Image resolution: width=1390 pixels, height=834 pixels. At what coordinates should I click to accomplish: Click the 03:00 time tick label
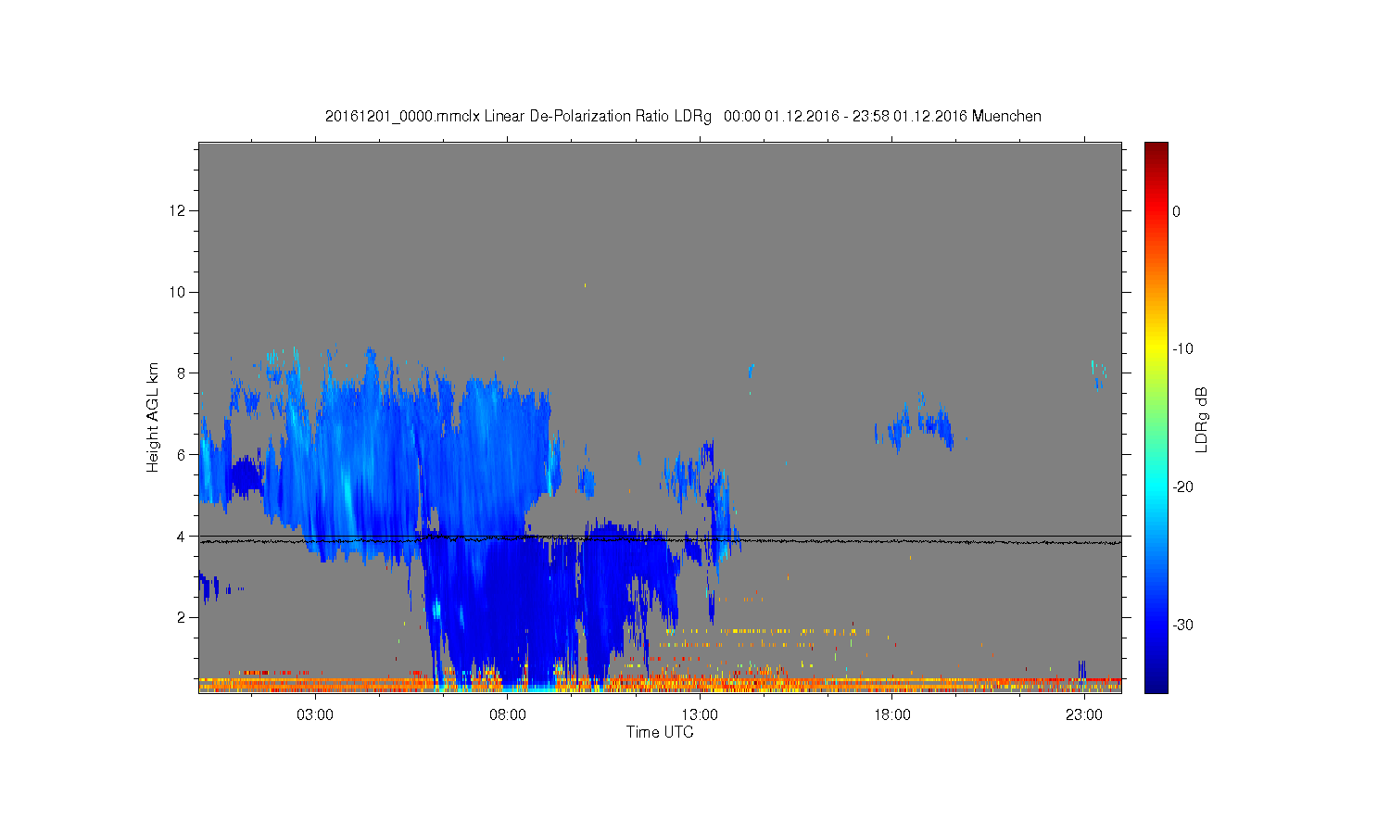(315, 715)
